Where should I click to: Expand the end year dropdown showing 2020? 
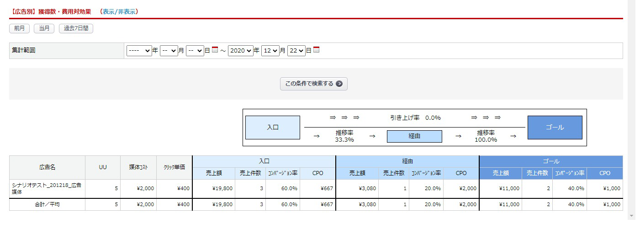coord(240,51)
